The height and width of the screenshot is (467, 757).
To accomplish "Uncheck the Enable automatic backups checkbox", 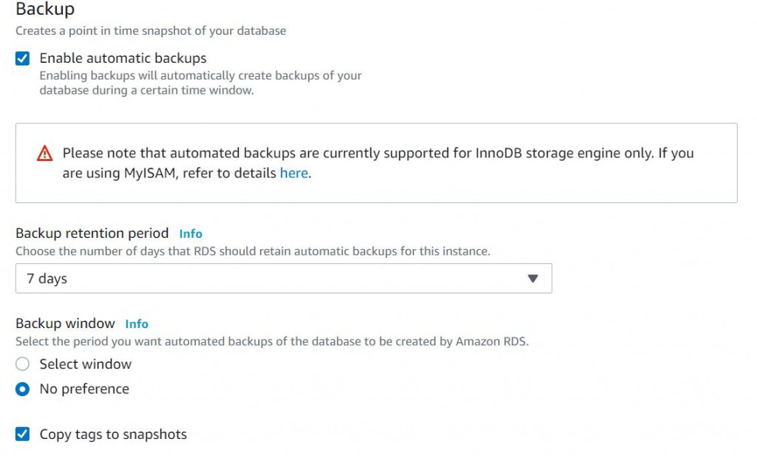I will point(23,58).
